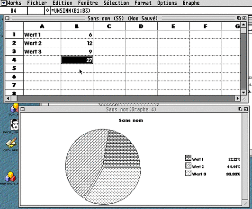The width and height of the screenshot is (252, 209).
Task: Select row 5 header
Action: (14, 69)
